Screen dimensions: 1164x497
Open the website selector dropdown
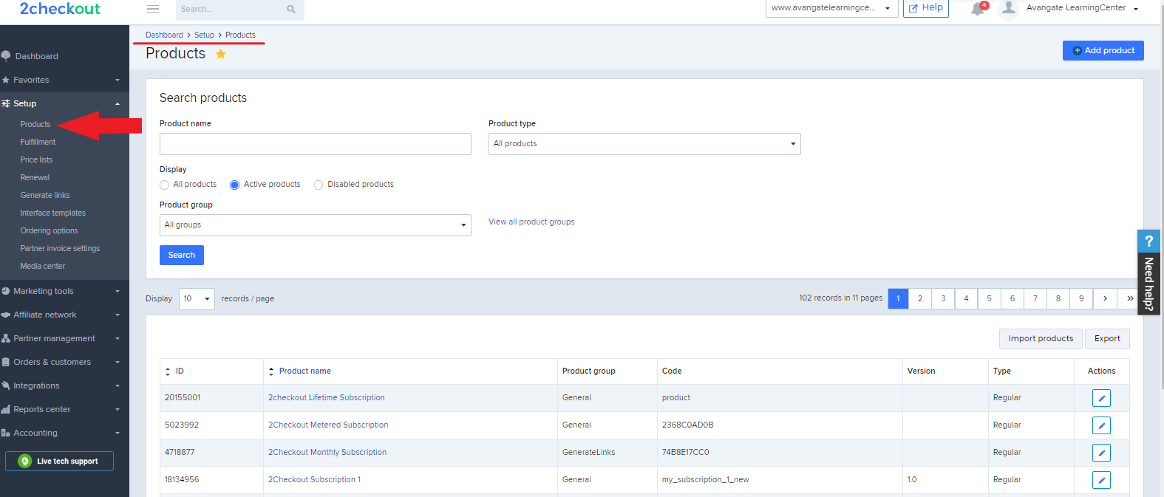pos(832,8)
